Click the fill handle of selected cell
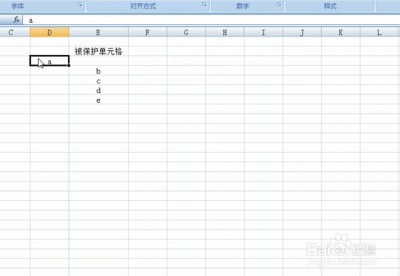This screenshot has width=400, height=276. point(69,66)
